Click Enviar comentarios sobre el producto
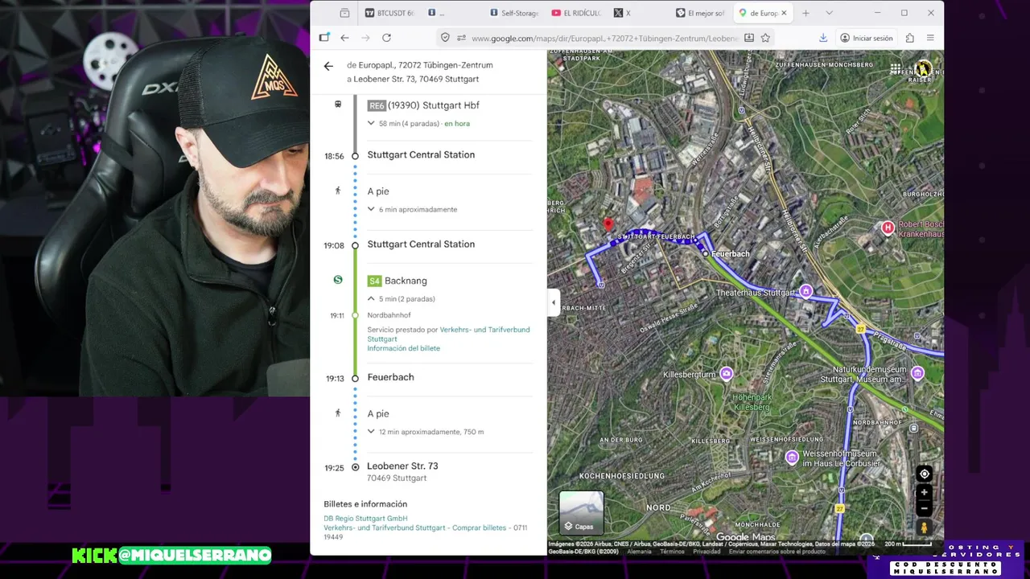 pyautogui.click(x=777, y=552)
